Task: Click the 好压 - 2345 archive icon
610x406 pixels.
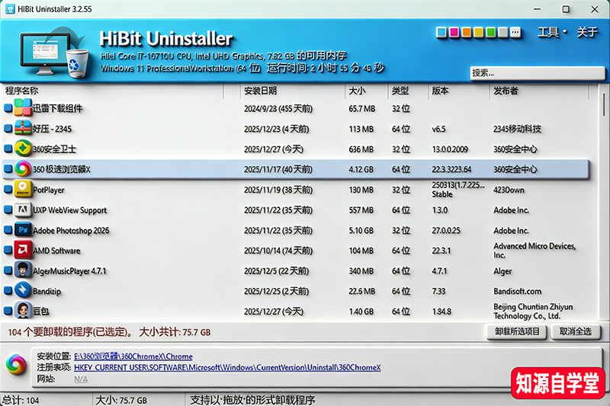Action: [x=23, y=128]
